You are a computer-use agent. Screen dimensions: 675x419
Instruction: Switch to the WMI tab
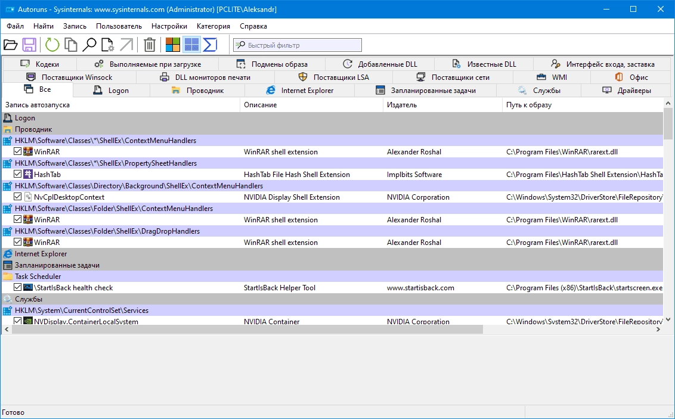[x=552, y=77]
